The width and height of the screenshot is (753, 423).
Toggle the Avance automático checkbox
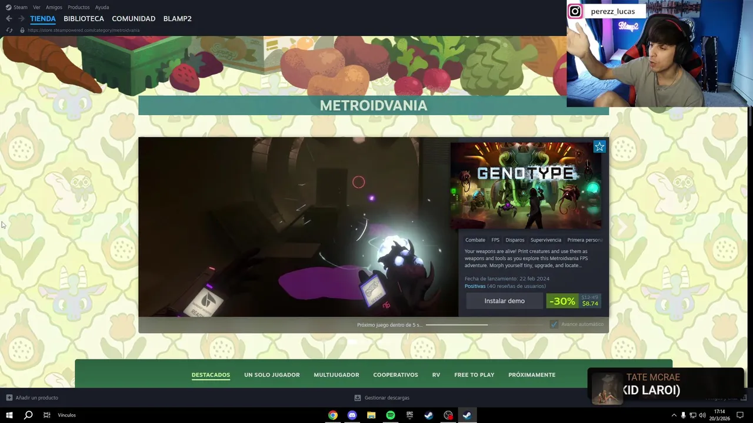point(554,324)
